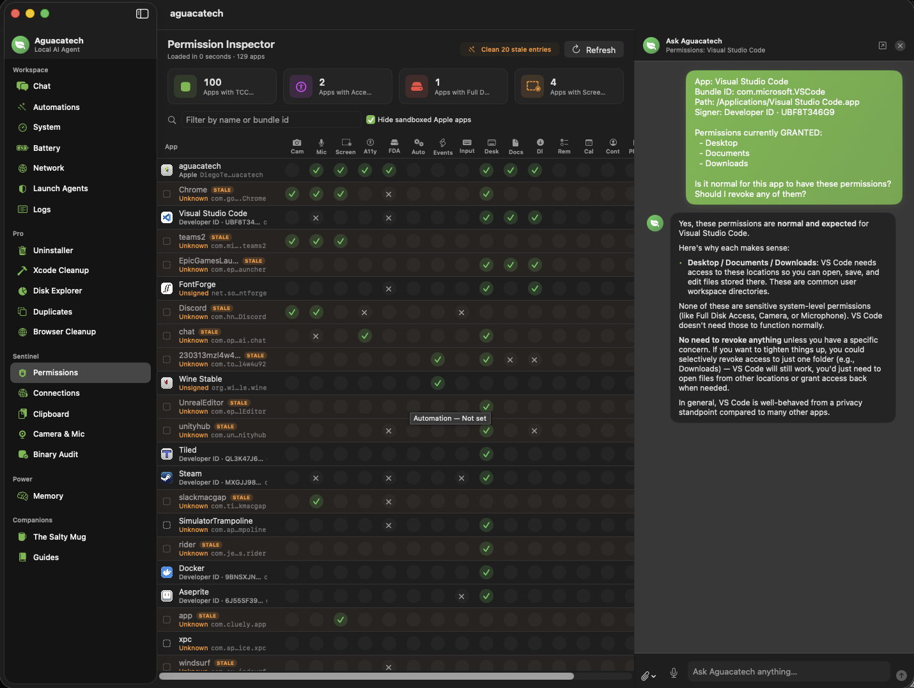This screenshot has width=914, height=688.
Task: Open Memory under Power
Action: coord(81,496)
